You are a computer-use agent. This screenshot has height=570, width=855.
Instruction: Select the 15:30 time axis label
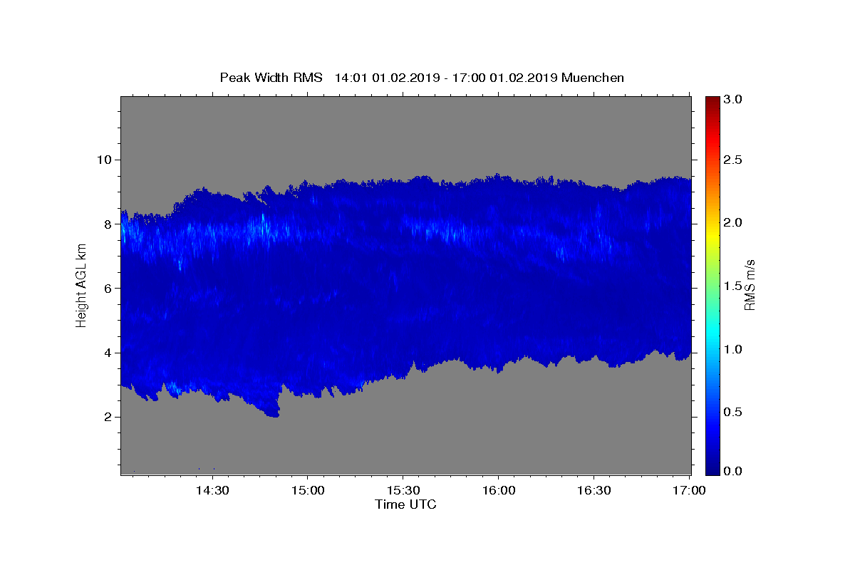(x=403, y=491)
